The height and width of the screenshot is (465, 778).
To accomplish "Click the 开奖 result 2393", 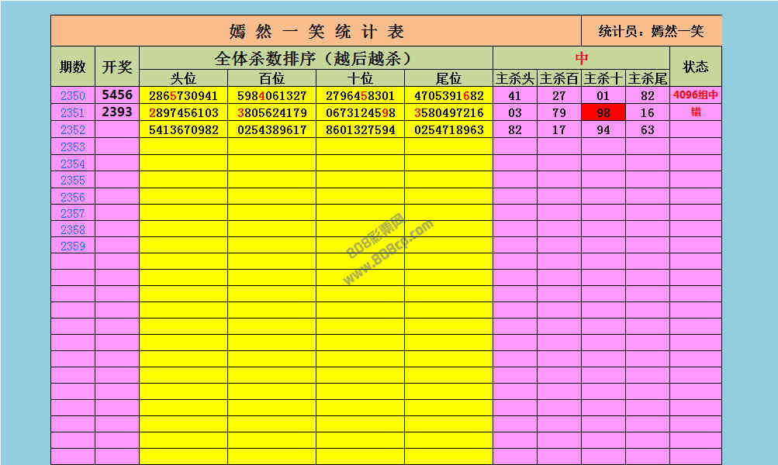I will 117,112.
